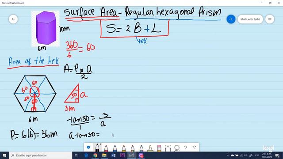Switch to Microsoft Word on taskbar
Viewport: 283px width, 159px height.
(113, 155)
